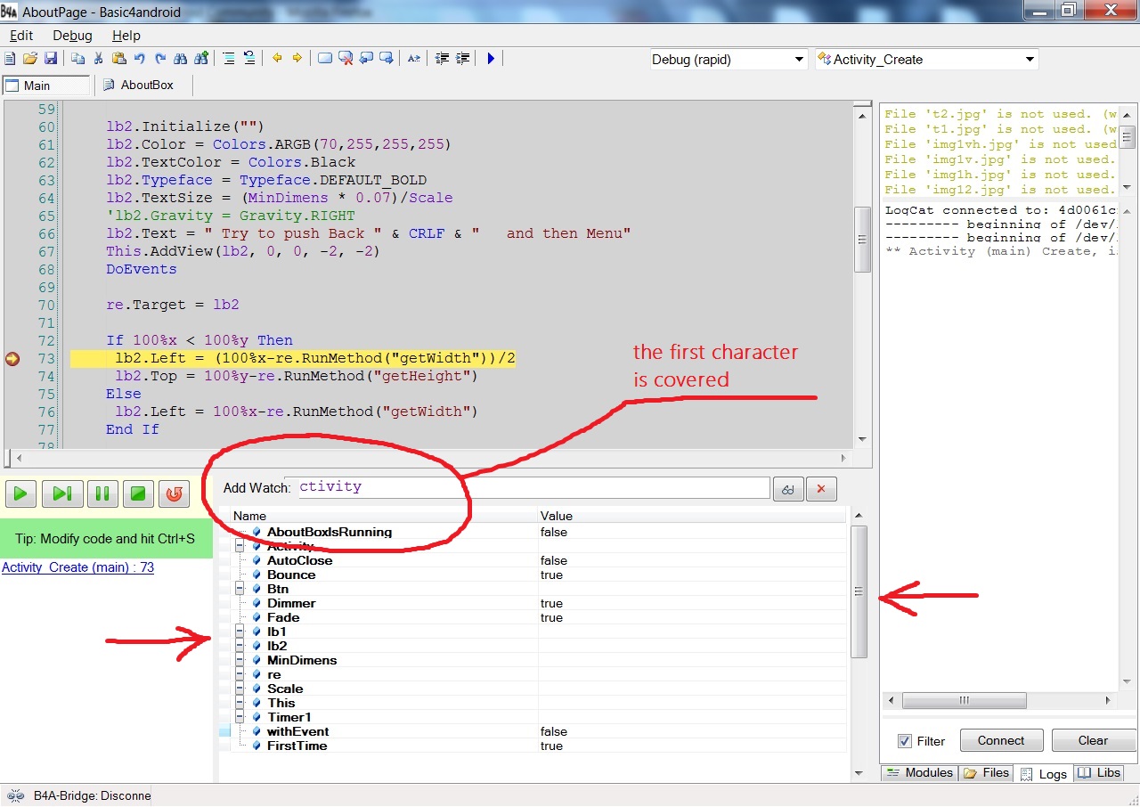Open the Activity_Create subs dropdown

[x=1030, y=60]
